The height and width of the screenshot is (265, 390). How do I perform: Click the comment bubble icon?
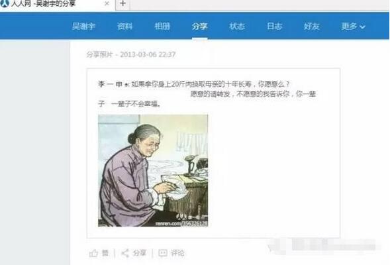(x=163, y=253)
